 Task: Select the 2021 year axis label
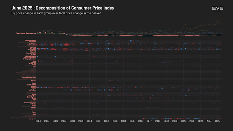183,121
